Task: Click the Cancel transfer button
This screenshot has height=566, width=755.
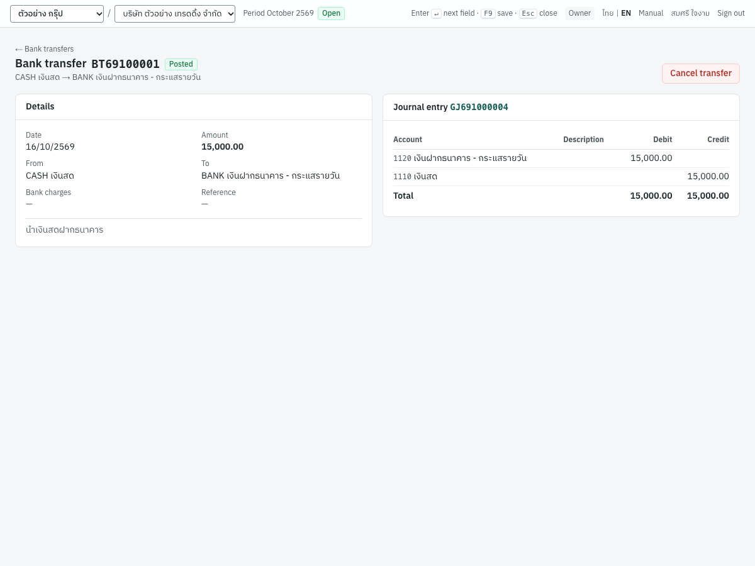Action: 700,74
